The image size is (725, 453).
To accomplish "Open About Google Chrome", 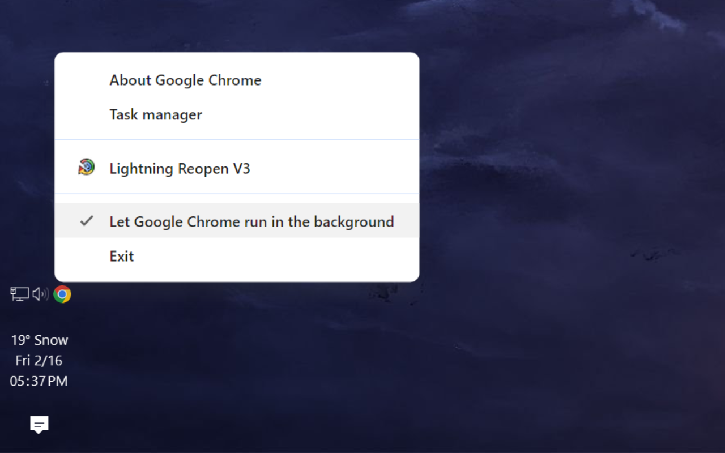I will [185, 80].
